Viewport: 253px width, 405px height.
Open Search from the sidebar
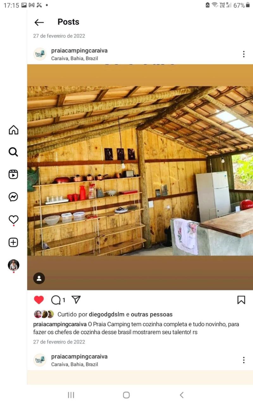point(13,152)
